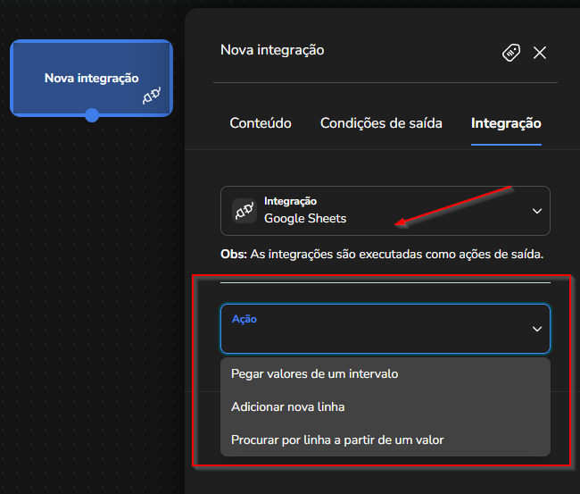Click the plug icon on the node
The height and width of the screenshot is (494, 580).
tap(152, 96)
